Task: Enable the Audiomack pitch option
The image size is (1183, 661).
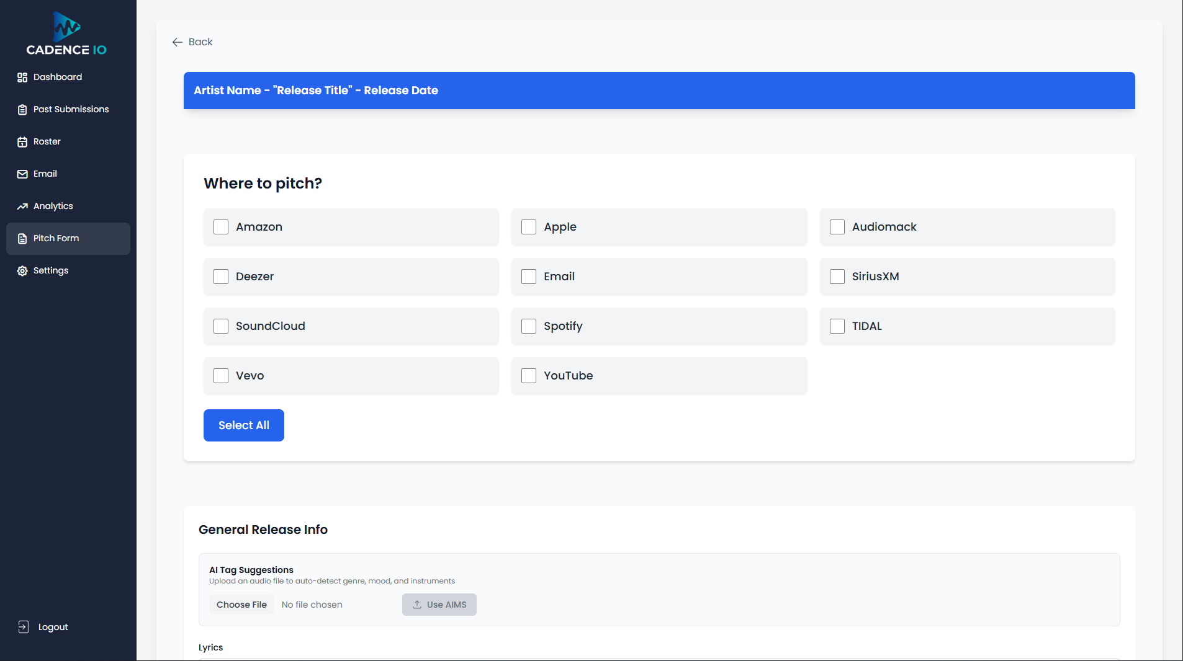Action: [837, 227]
